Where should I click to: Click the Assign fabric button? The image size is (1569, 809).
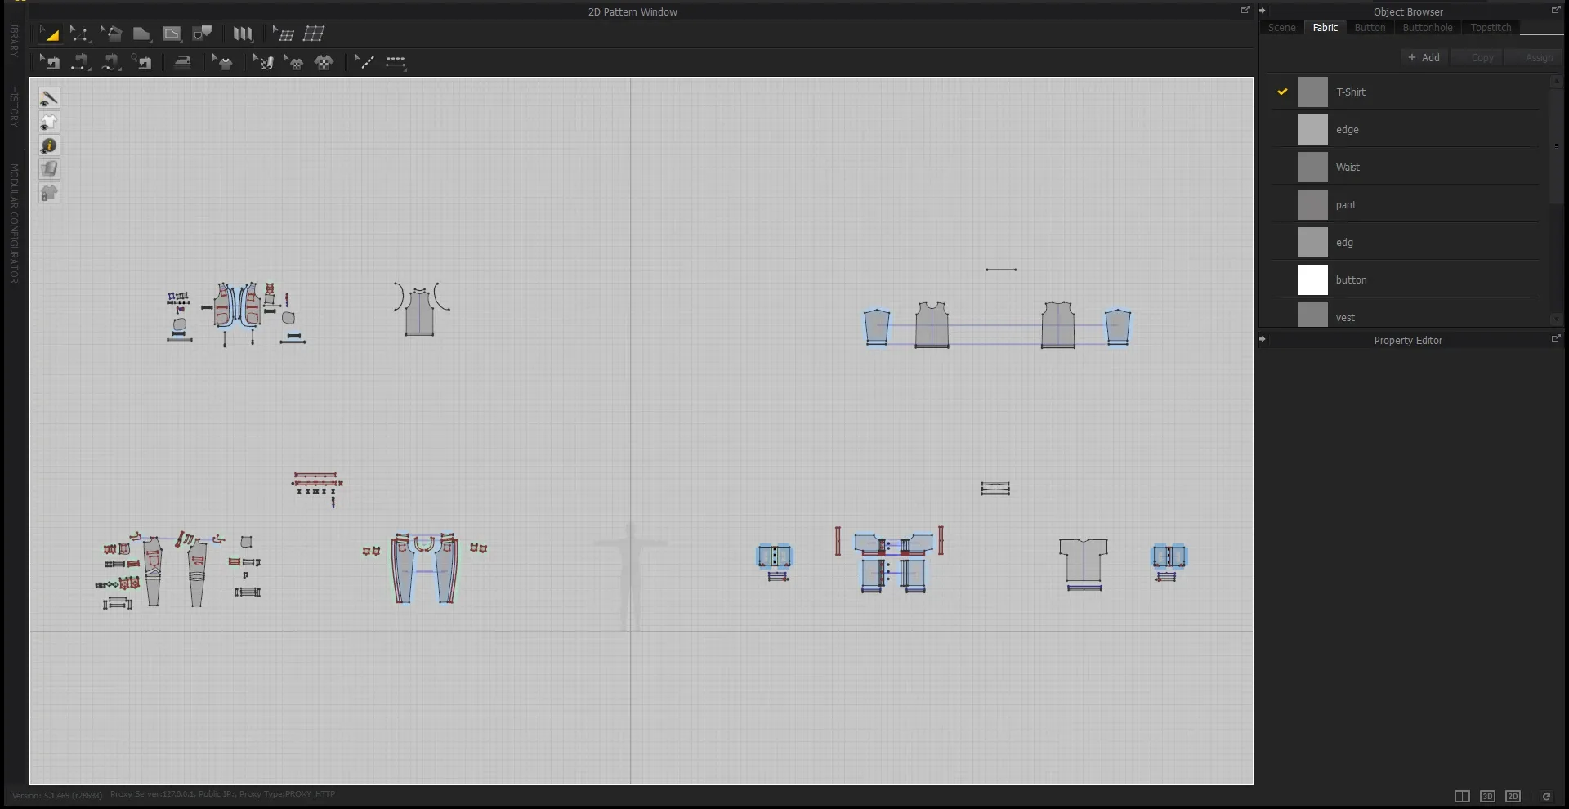(x=1533, y=57)
